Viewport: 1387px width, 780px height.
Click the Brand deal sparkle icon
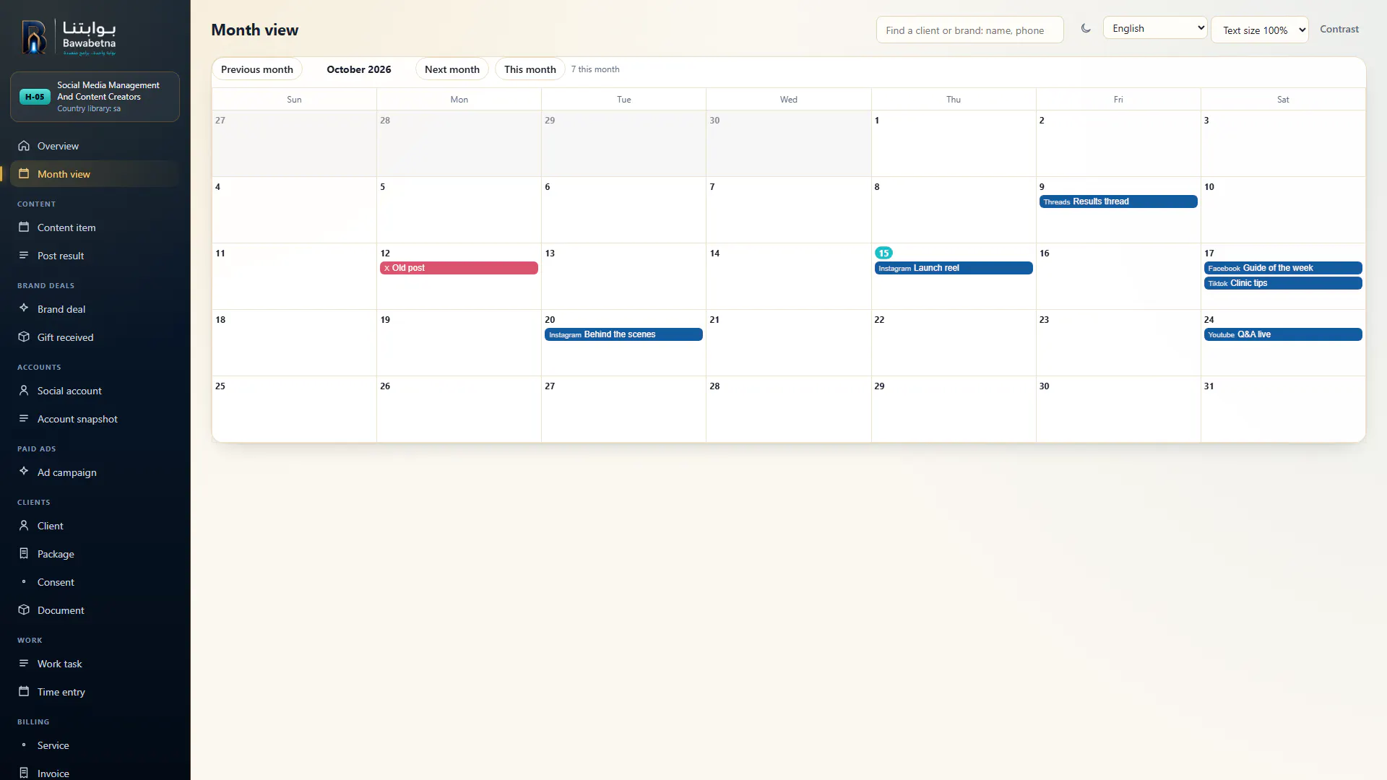tap(24, 308)
